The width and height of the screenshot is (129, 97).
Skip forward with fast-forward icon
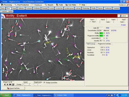coord(10,84)
